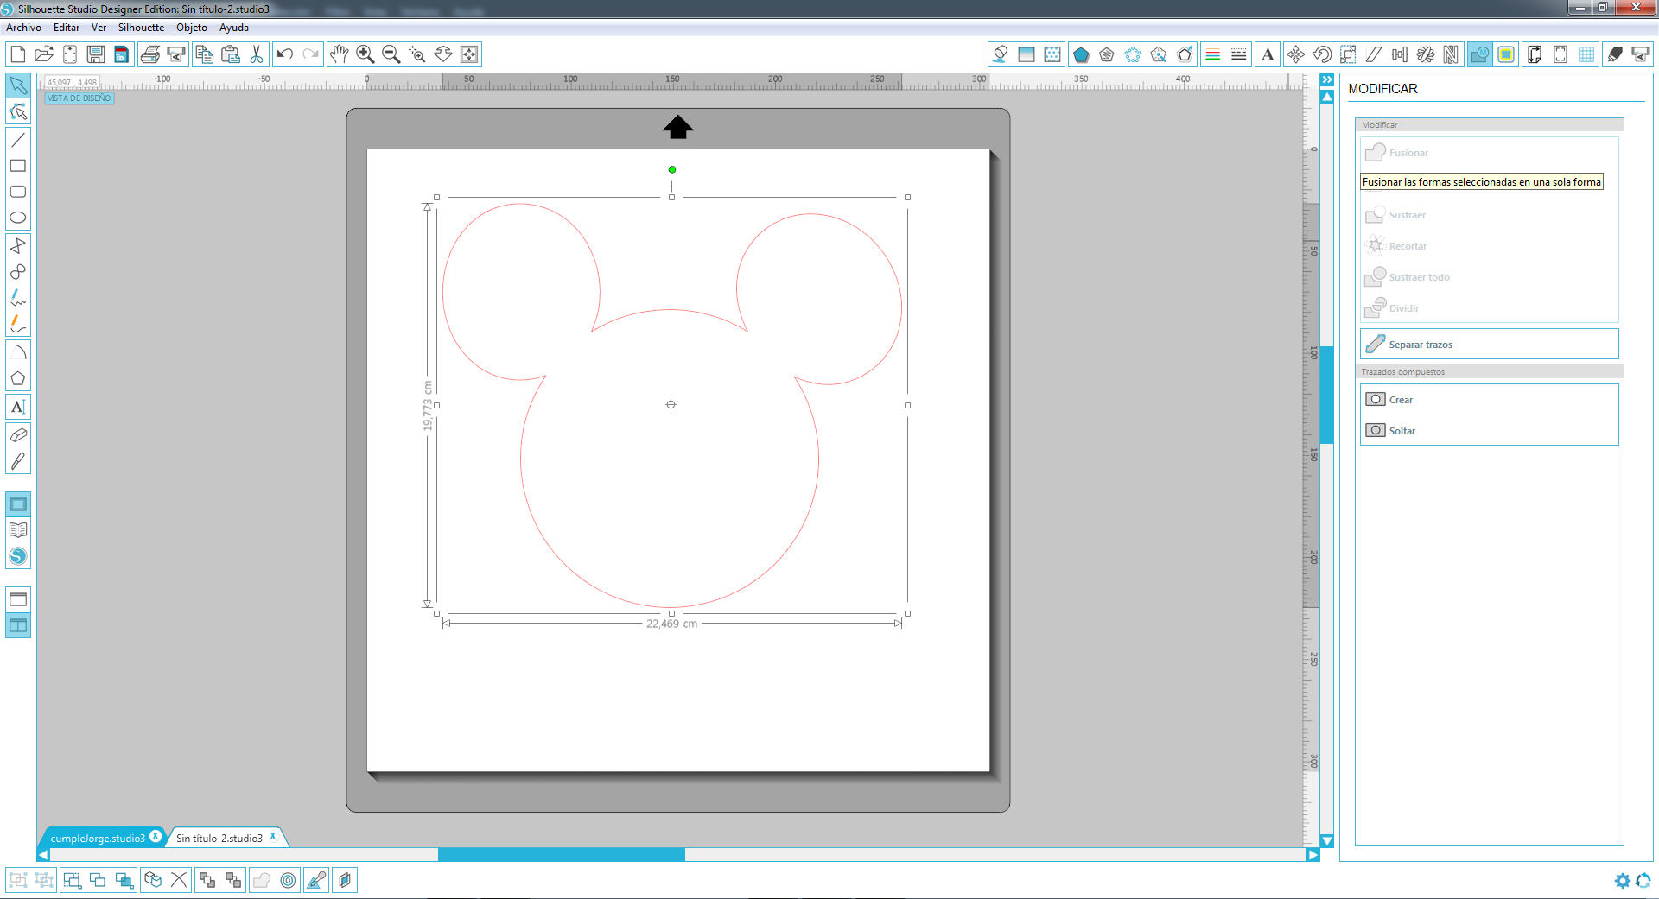Click the Dividir button

tap(1489, 308)
